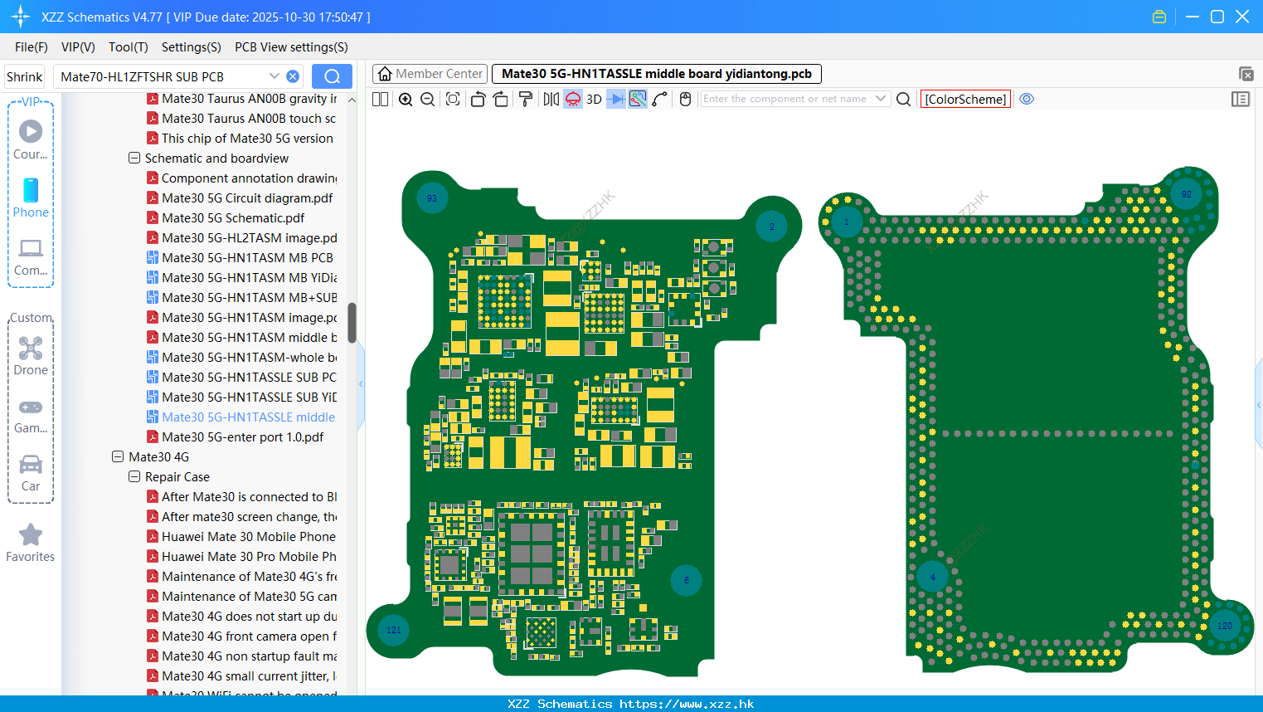Open Mate30 4G front camera open file
Viewport: 1263px width, 712px height.
pyautogui.click(x=249, y=636)
